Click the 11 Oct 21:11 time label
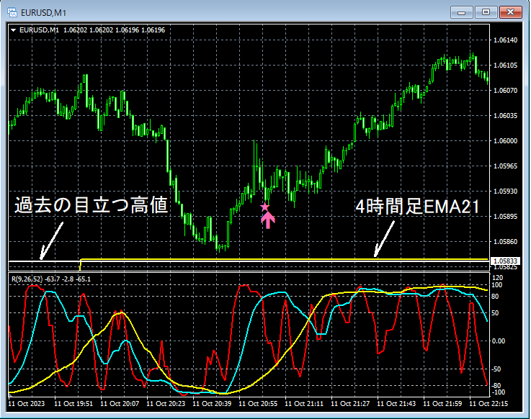Screen dimensions: 531x419 click(x=304, y=404)
